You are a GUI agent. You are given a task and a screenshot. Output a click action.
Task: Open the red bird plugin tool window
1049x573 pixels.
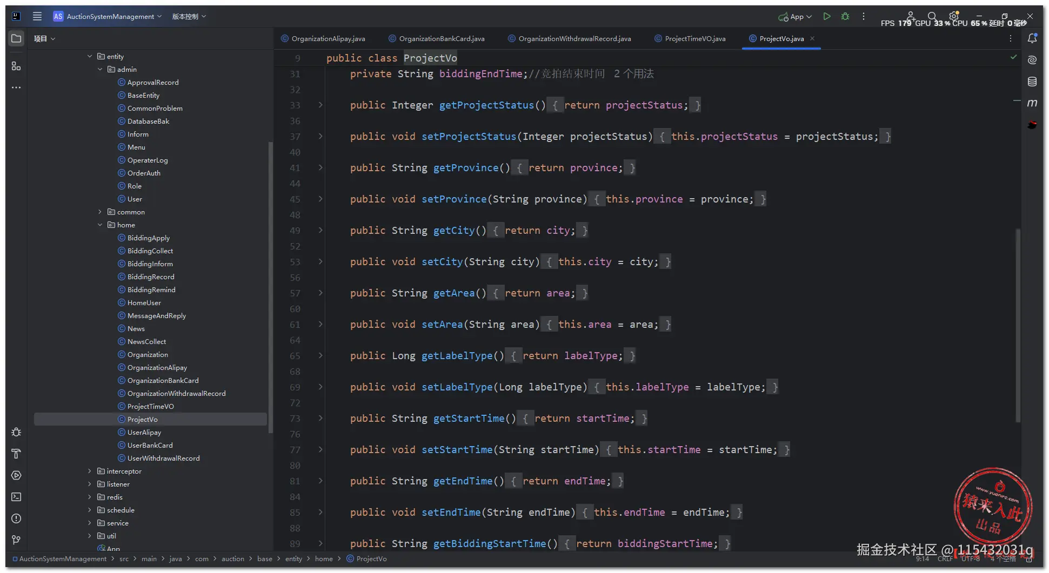tap(1032, 125)
